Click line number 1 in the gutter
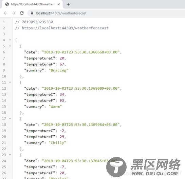This screenshot has width=185, height=179. tap(4, 22)
